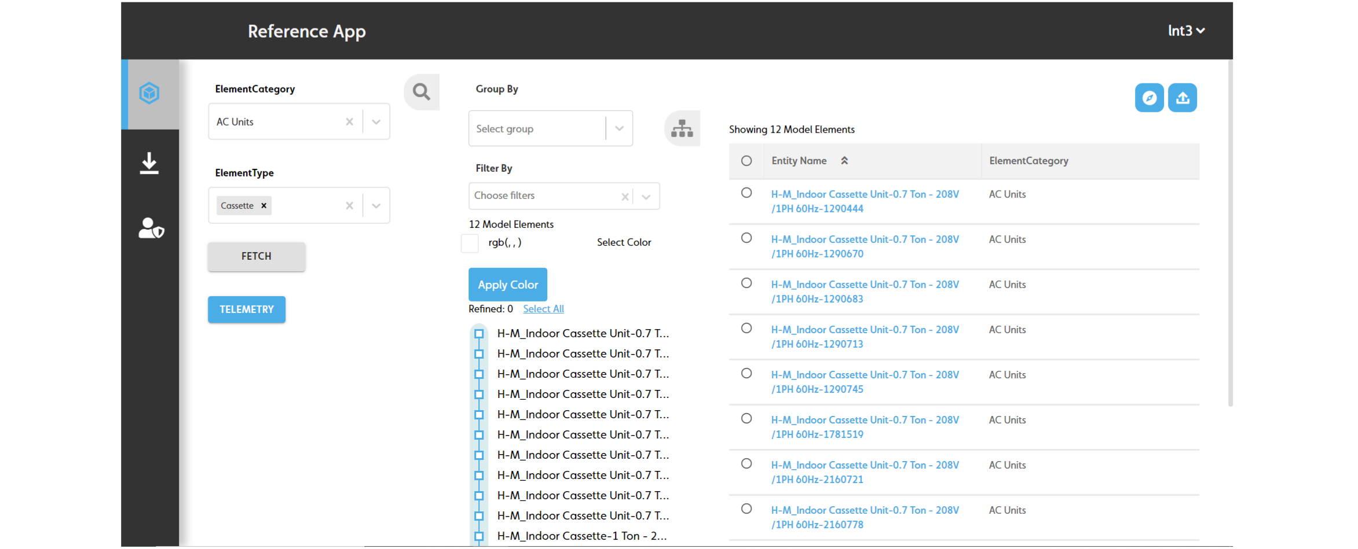Open the Select group dropdown
The width and height of the screenshot is (1358, 549).
[619, 128]
